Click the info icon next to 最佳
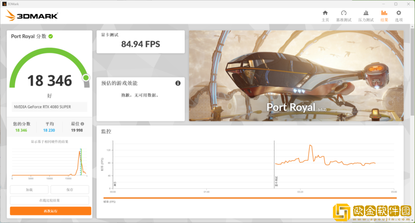Viewport: 415px width, 223px height. [x=82, y=124]
